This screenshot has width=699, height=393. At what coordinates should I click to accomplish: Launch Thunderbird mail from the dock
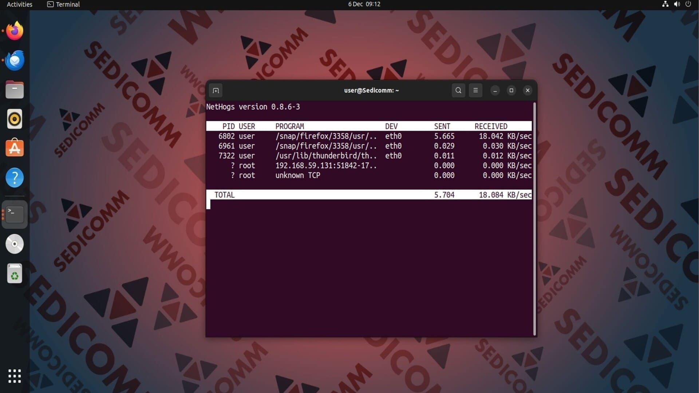click(15, 60)
